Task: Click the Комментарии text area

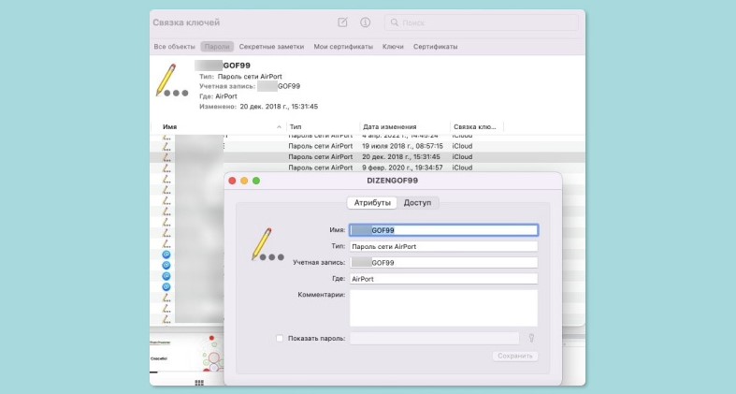Action: [x=443, y=308]
